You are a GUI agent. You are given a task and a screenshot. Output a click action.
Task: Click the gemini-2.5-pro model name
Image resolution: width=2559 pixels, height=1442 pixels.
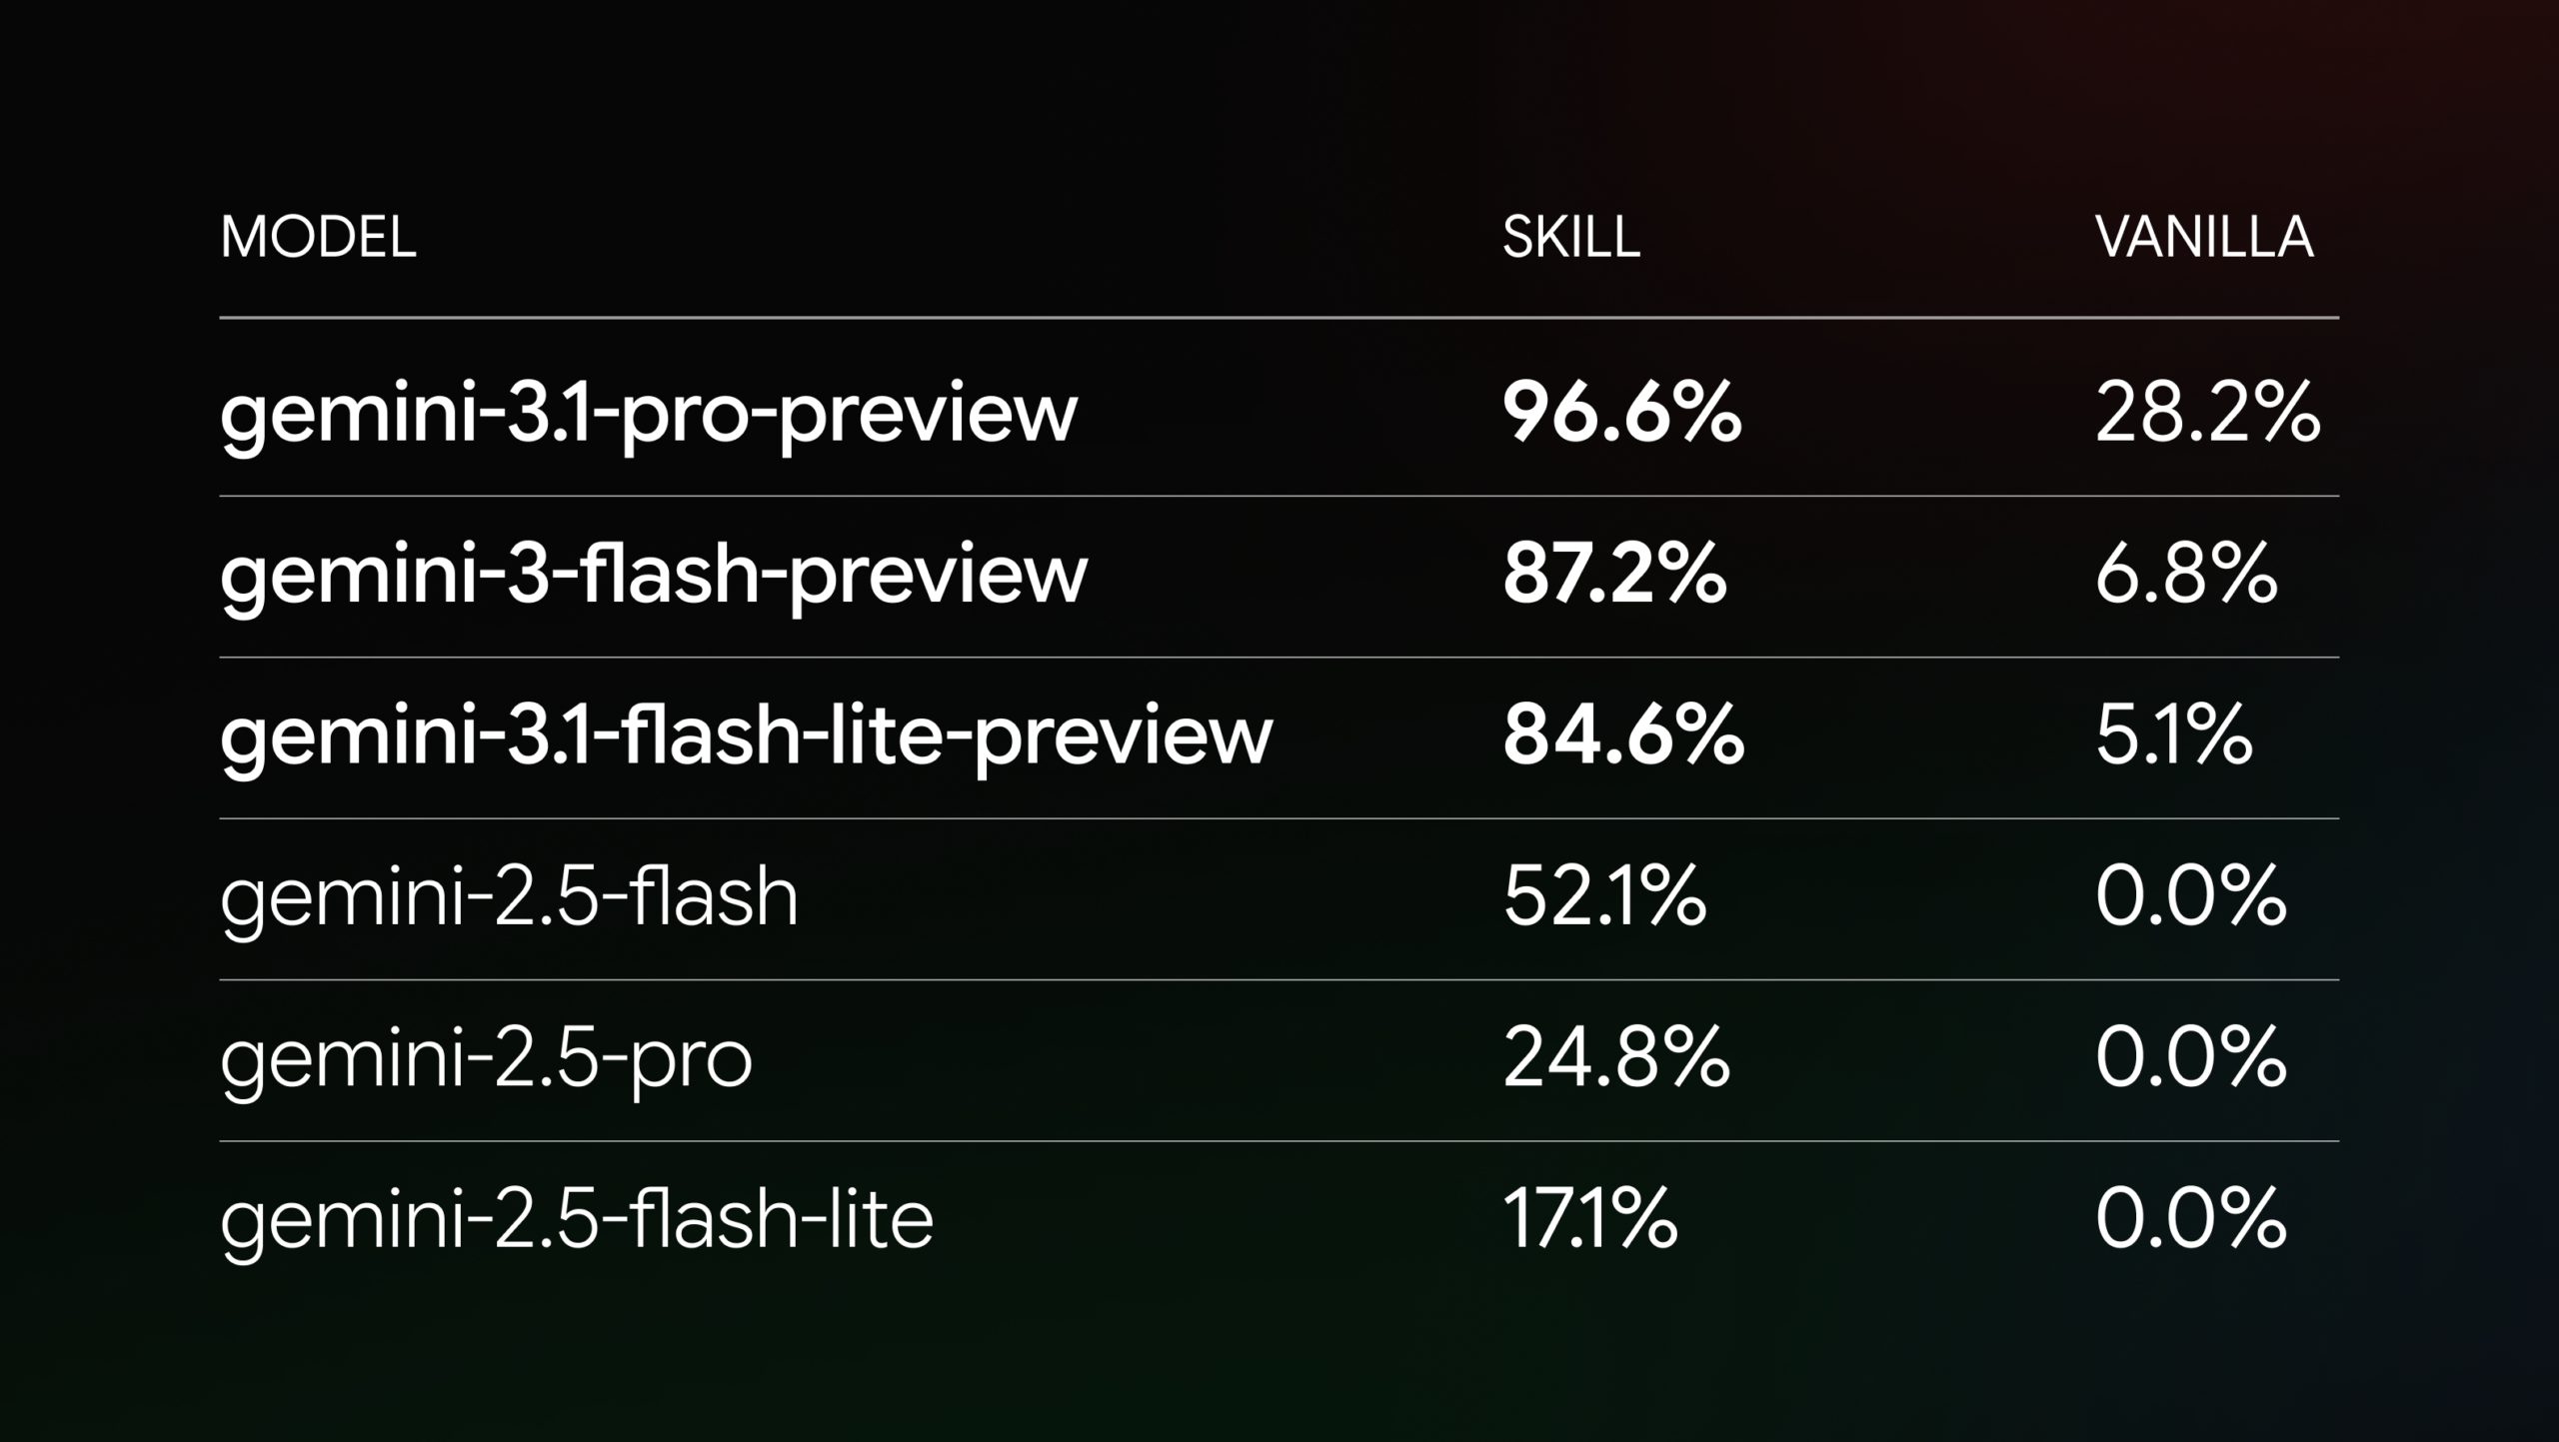486,1058
